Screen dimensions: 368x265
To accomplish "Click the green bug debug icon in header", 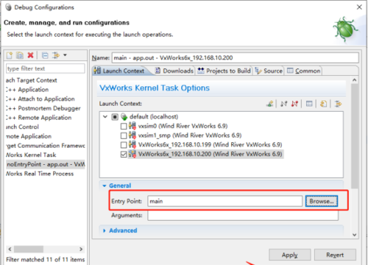I will (346, 29).
